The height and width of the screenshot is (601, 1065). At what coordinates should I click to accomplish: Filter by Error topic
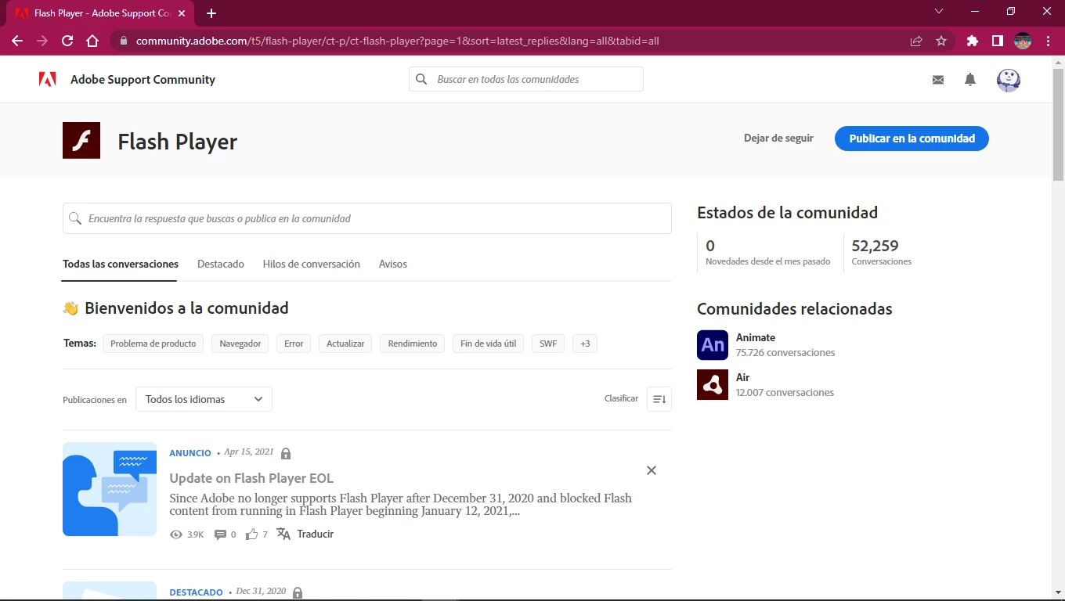click(x=294, y=344)
